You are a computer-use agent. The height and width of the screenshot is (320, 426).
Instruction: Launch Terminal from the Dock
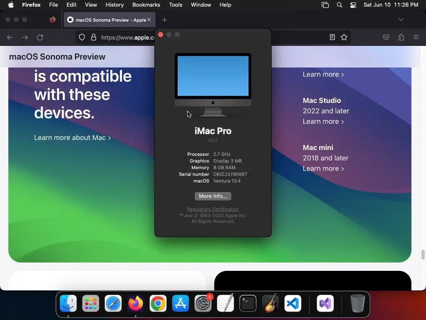[248, 303]
